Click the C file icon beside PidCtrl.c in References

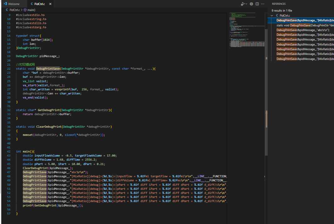click(277, 15)
